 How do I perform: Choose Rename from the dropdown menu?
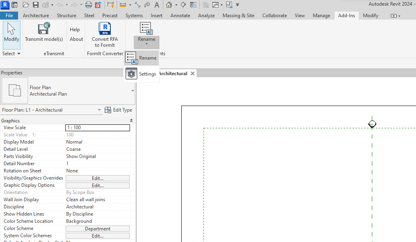click(142, 58)
